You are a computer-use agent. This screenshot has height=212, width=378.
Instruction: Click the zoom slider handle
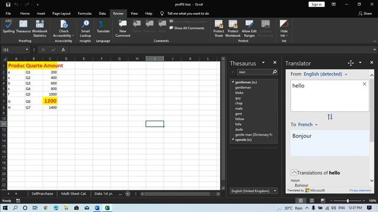pyautogui.click(x=348, y=200)
